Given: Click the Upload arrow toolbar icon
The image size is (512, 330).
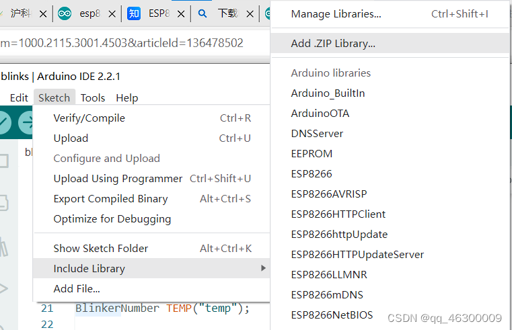Looking at the screenshot, I should pyautogui.click(x=26, y=122).
